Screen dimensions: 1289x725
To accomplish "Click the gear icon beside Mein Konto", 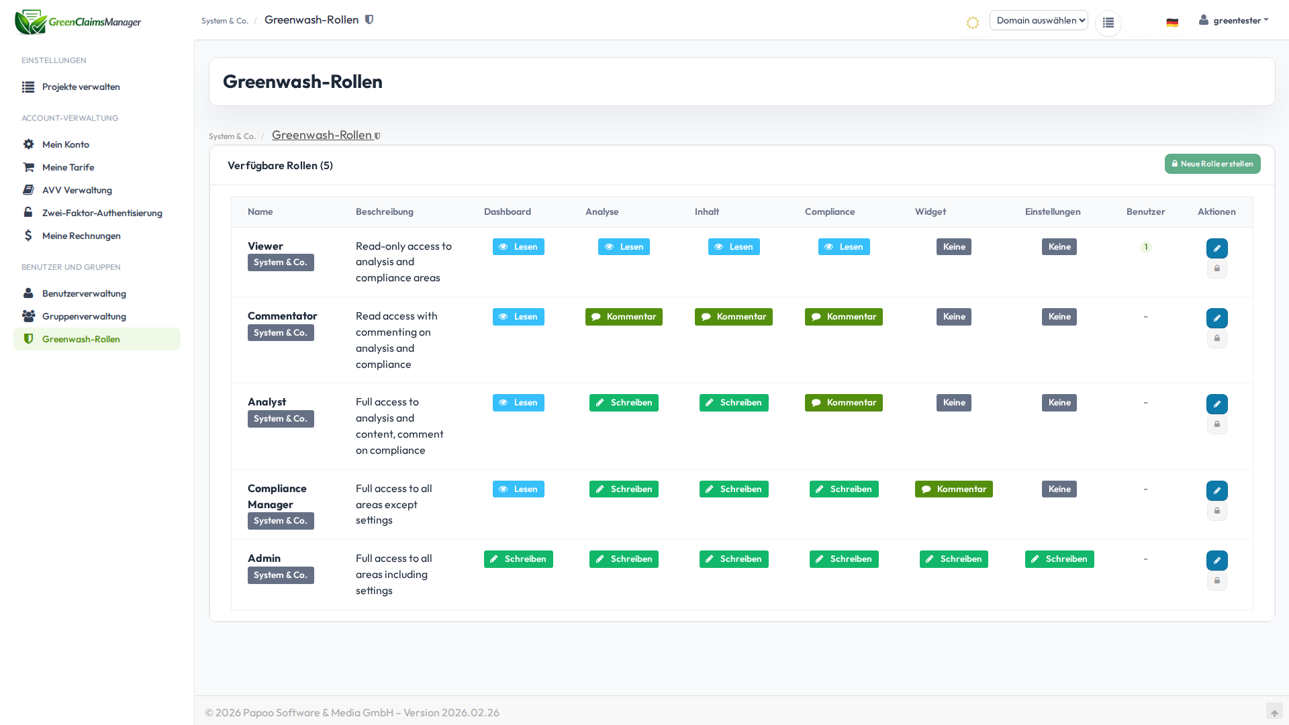I will (28, 144).
